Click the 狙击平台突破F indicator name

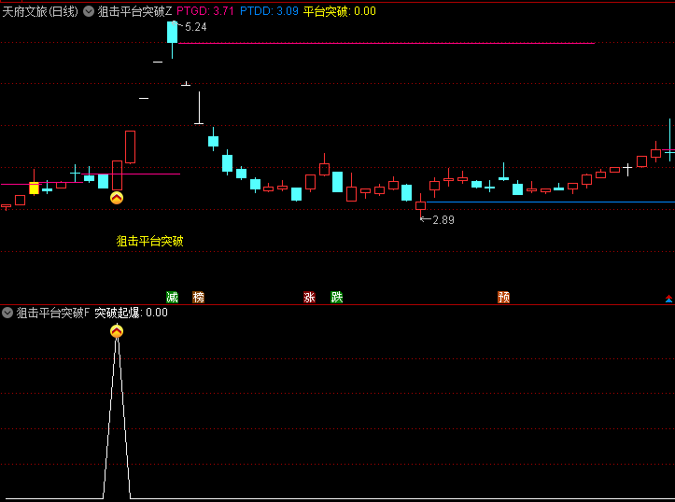coord(53,313)
